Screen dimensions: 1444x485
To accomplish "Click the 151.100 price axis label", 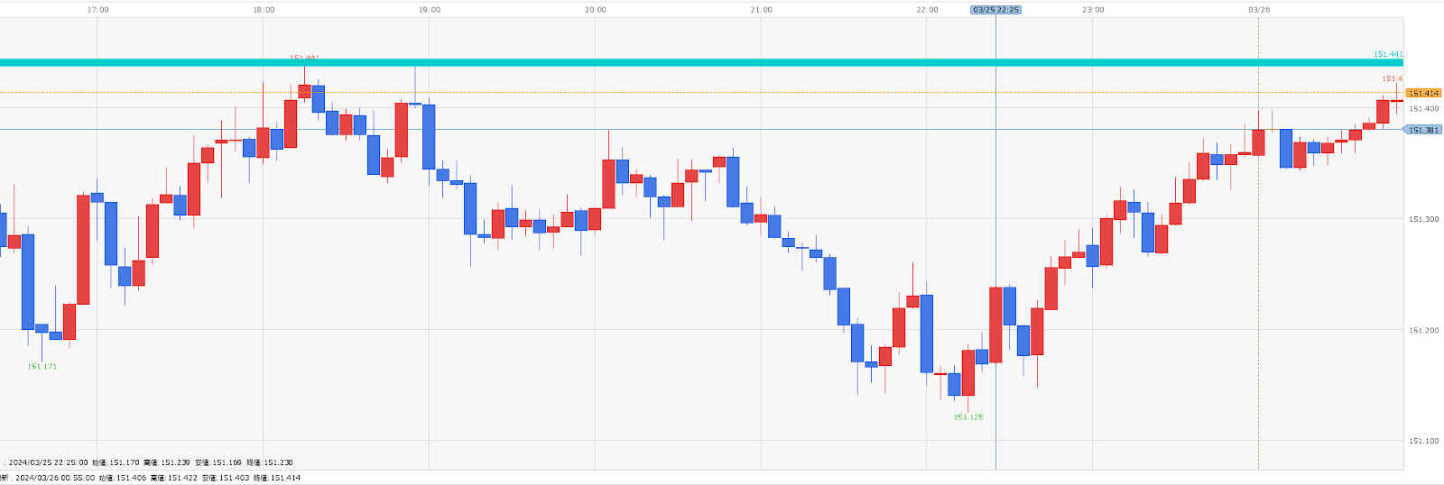I will tap(1423, 441).
